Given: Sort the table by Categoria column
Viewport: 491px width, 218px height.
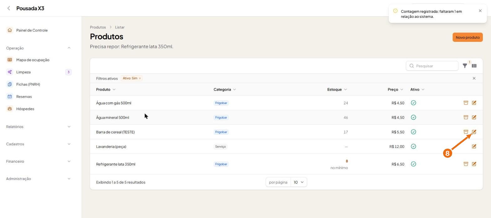Looking at the screenshot, I should click(225, 90).
